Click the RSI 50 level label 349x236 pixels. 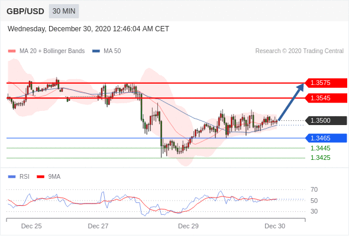(314, 201)
